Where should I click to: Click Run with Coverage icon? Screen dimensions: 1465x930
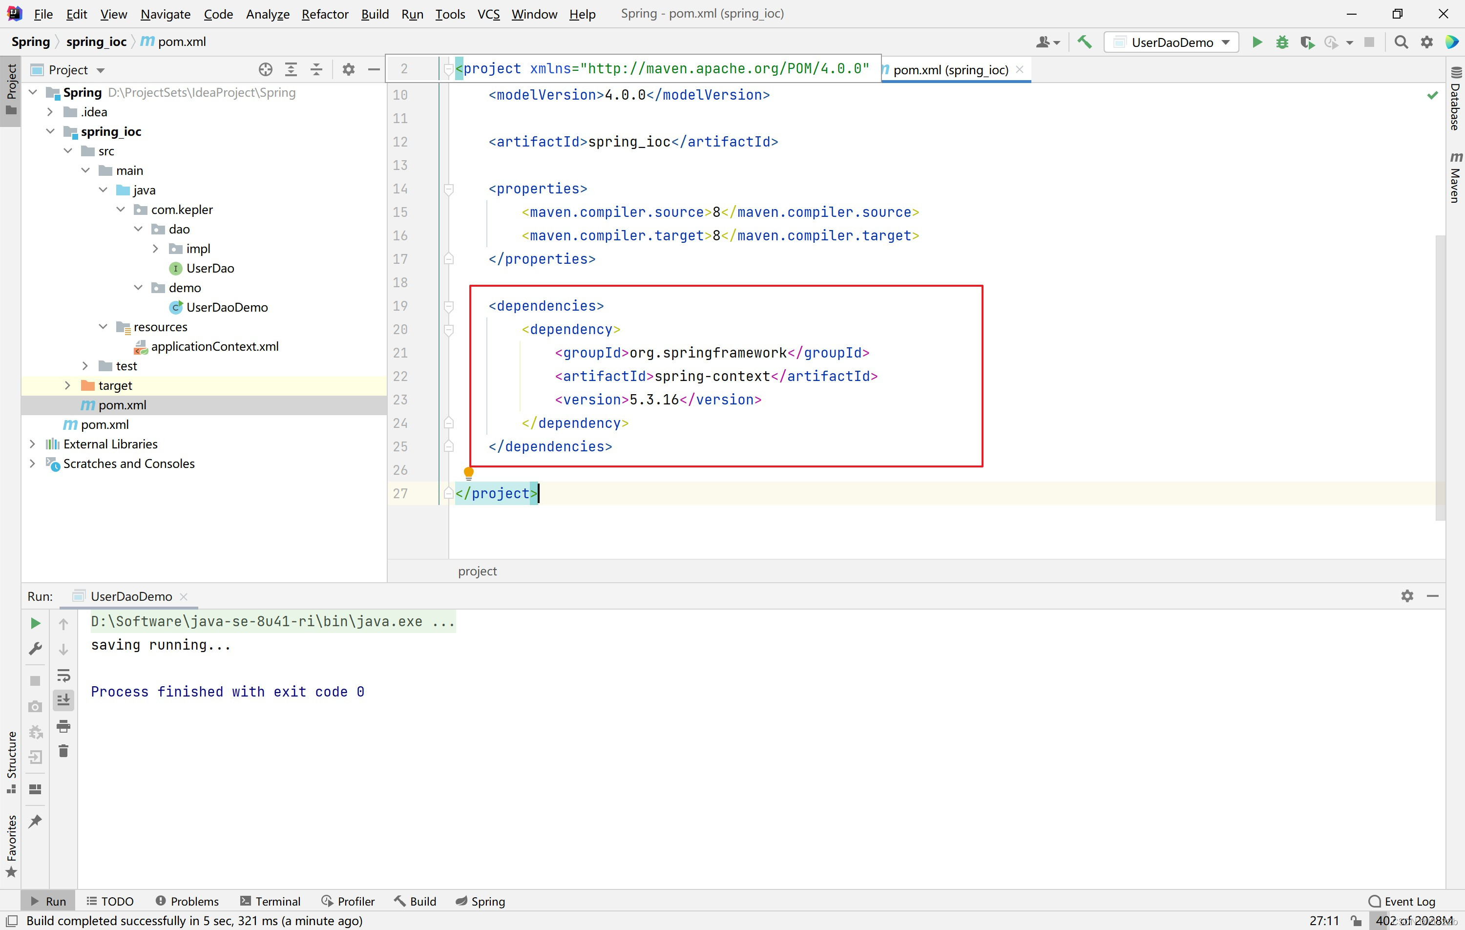(1306, 42)
